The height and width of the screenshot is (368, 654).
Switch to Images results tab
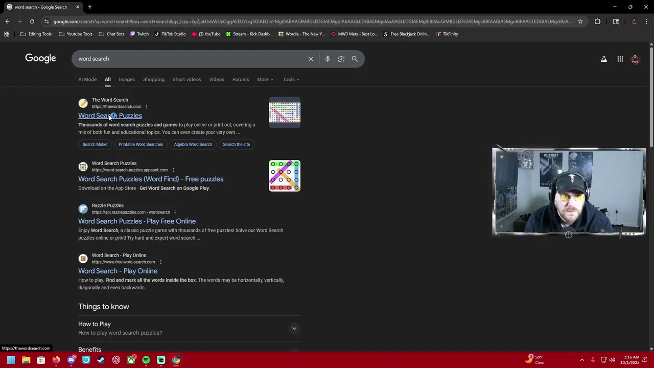pyautogui.click(x=127, y=80)
